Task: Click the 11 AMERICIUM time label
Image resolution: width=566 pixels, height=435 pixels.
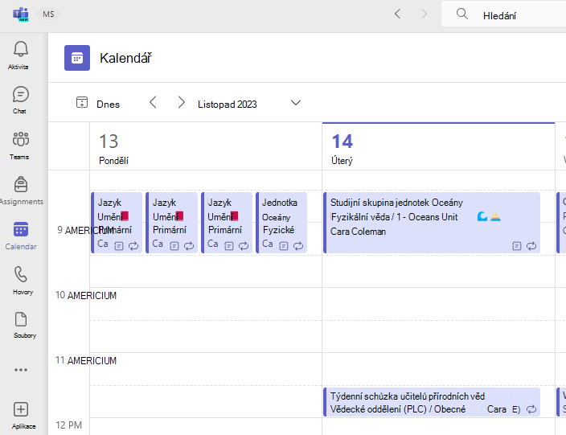Action: point(86,361)
